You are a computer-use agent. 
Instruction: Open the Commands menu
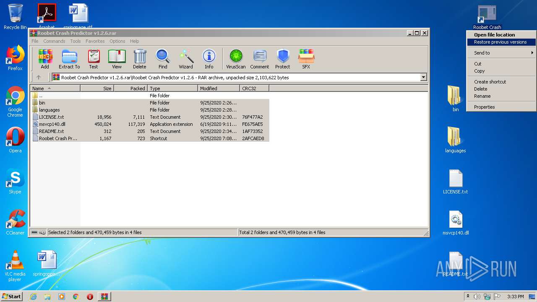point(54,41)
